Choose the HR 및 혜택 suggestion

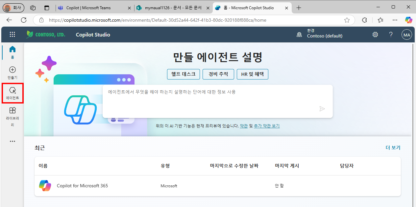pyautogui.click(x=253, y=74)
